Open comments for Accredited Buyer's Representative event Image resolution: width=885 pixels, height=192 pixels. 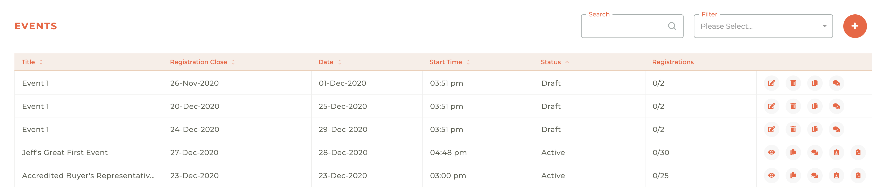tap(815, 176)
